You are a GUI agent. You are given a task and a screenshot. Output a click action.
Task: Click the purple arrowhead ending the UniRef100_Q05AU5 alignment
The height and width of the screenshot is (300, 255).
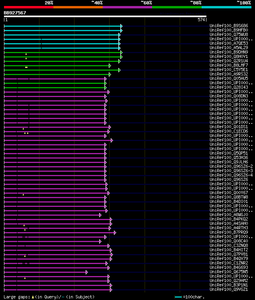[x=106, y=79]
